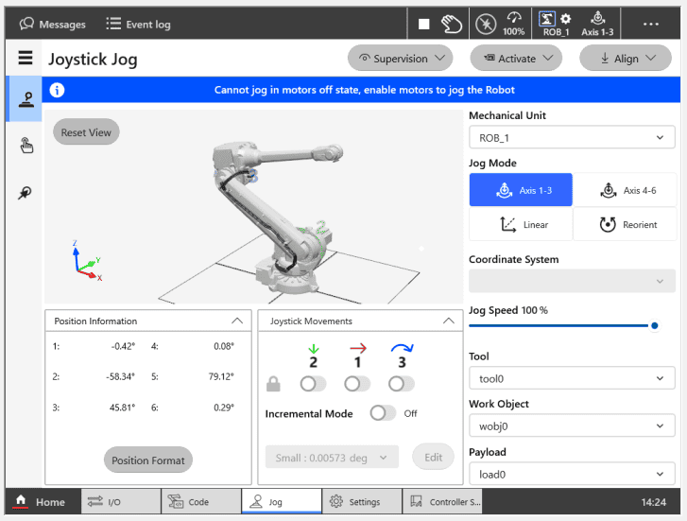Viewport: 687px width, 521px height.
Task: Open the Tool tool0 dropdown
Action: (570, 378)
